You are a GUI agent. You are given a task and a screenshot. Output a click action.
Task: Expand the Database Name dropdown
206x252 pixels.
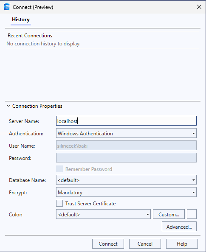click(x=126, y=180)
